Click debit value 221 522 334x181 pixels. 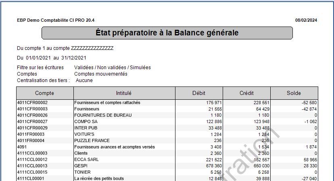click(x=214, y=160)
